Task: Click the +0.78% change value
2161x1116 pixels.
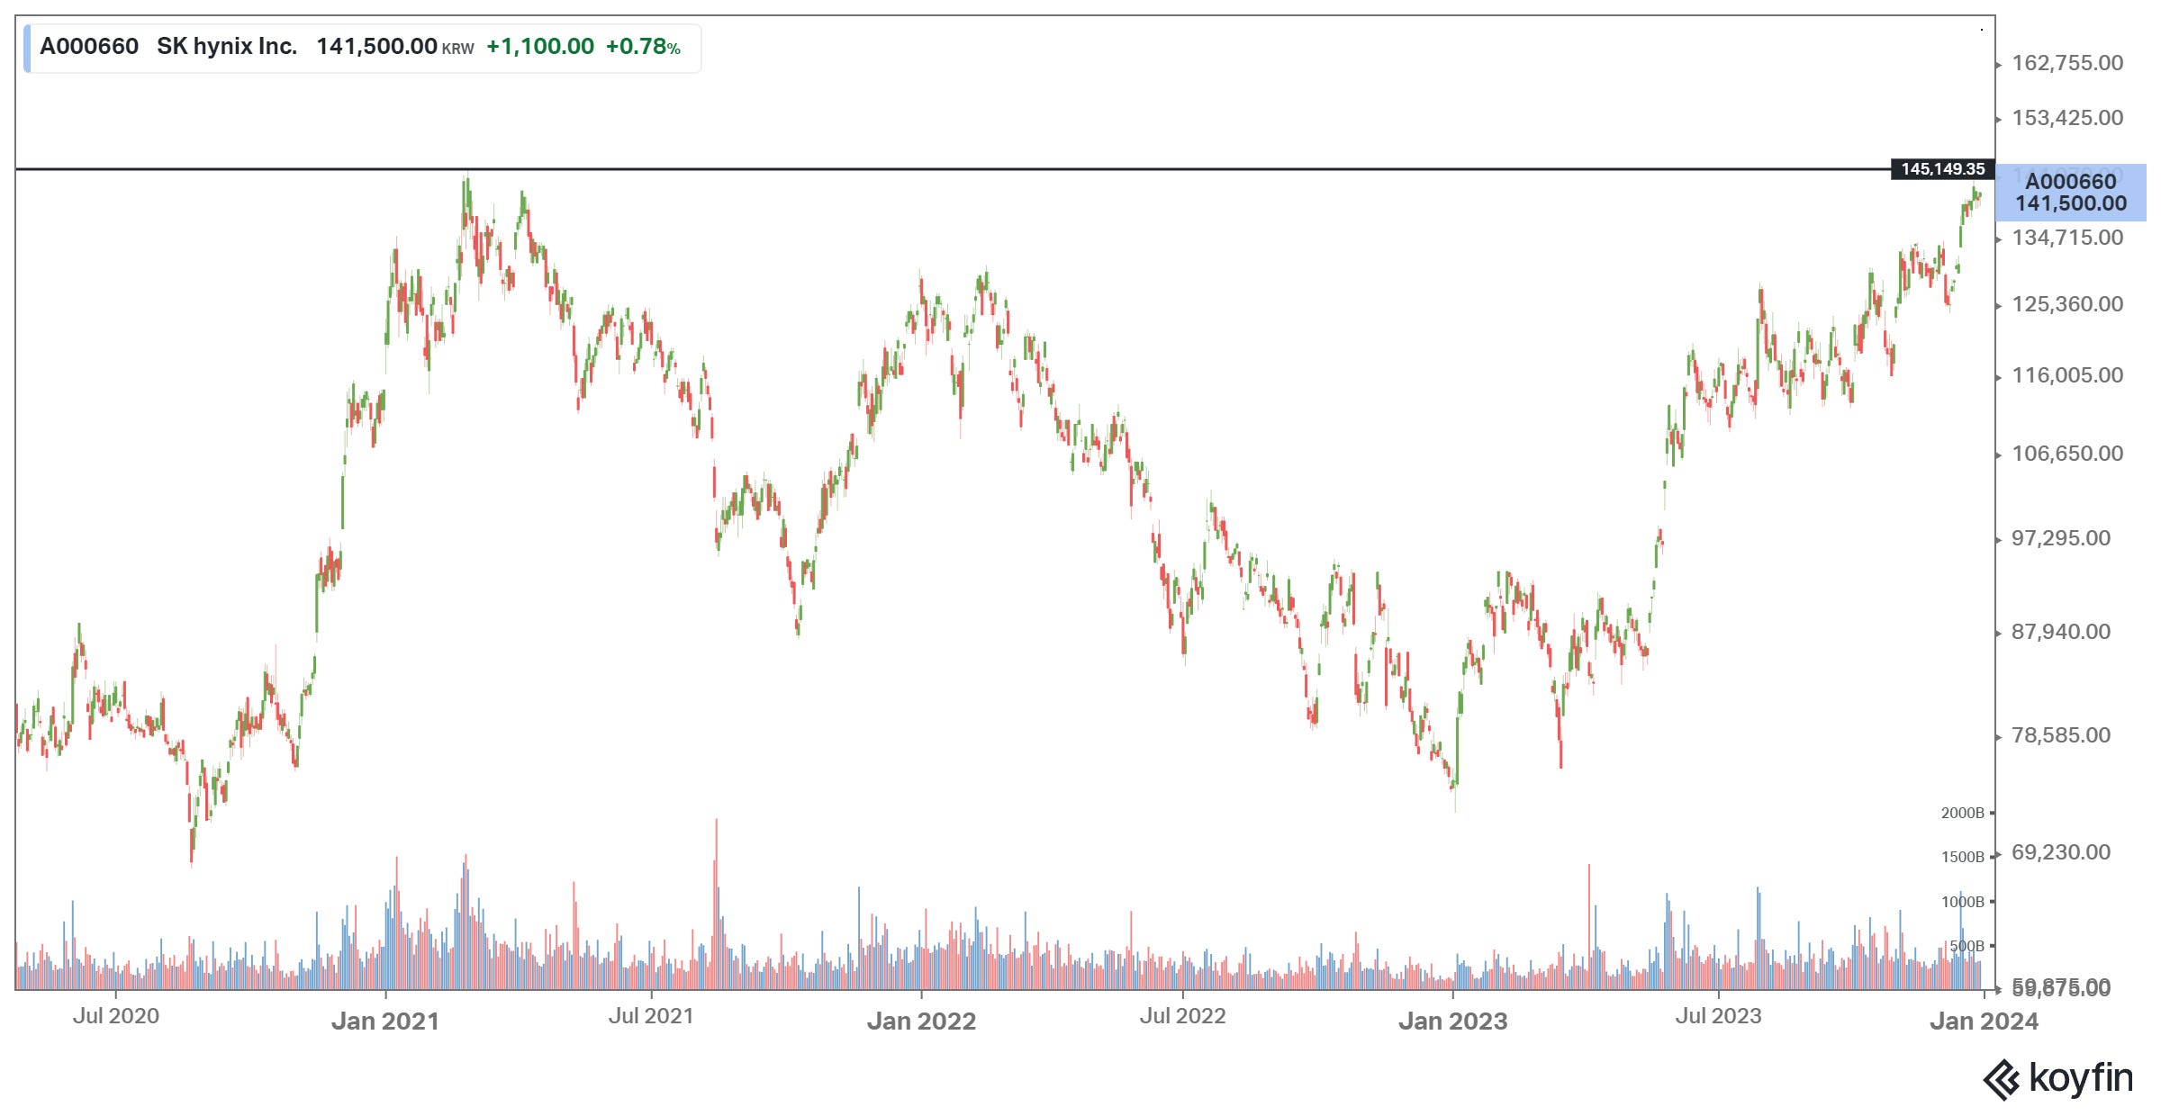Action: tap(643, 47)
